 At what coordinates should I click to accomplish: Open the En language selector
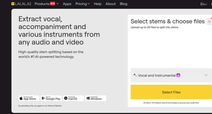click(203, 4)
